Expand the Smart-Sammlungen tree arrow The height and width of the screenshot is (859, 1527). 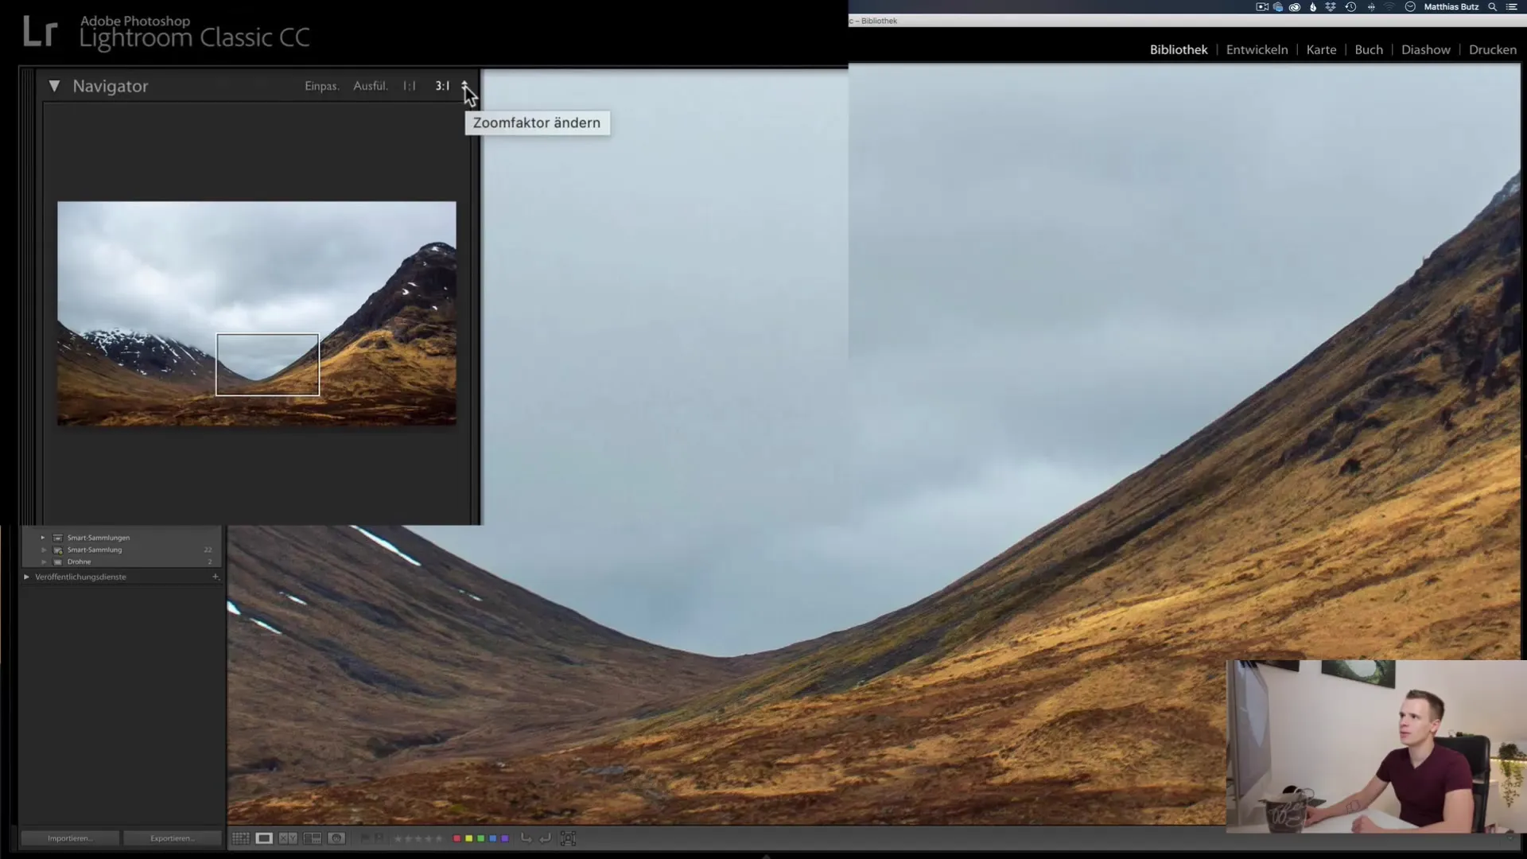coord(43,538)
